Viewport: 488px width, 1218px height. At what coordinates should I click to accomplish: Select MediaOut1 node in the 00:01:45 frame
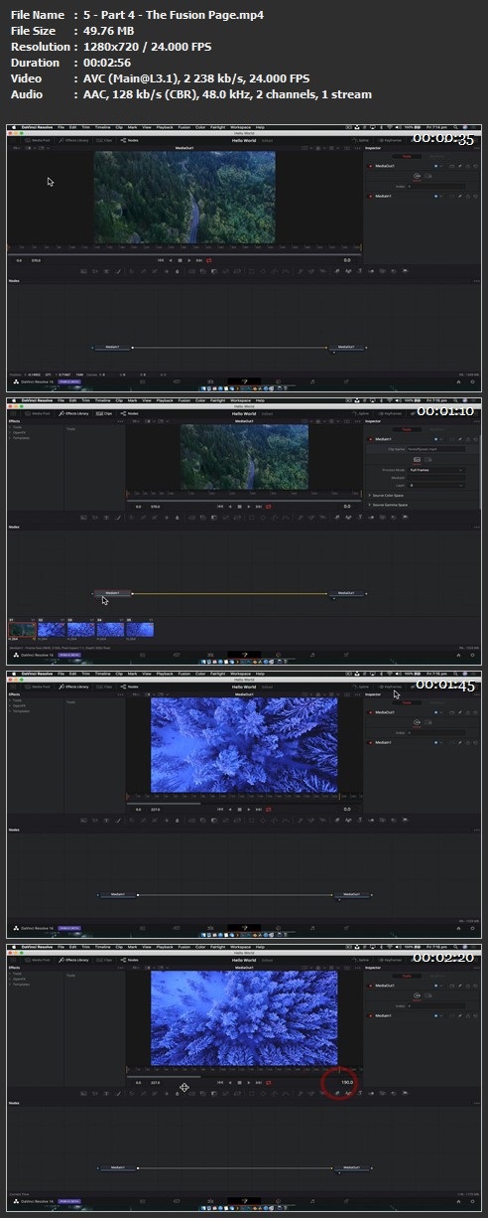click(x=351, y=894)
